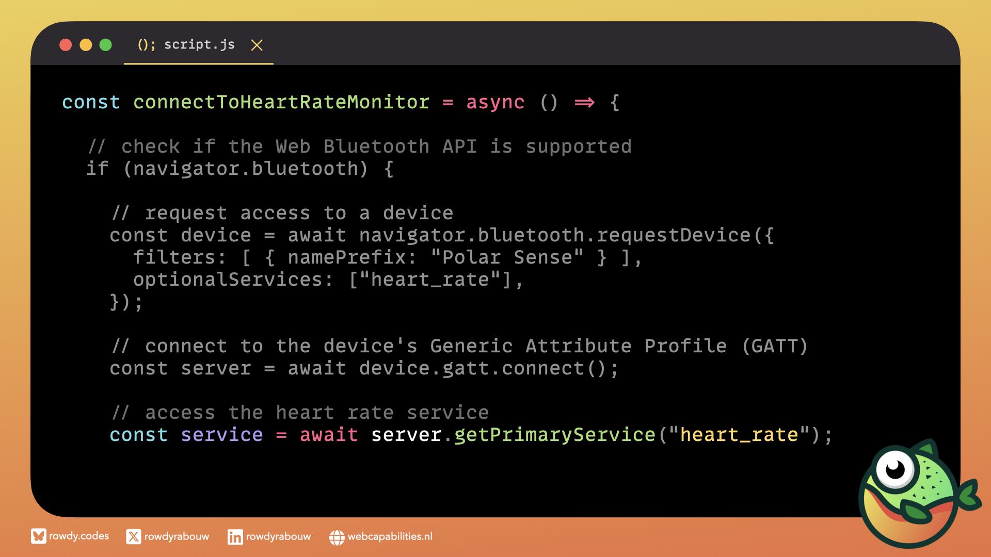Click the green maximize window dot
Screen dimensions: 991x557
pyautogui.click(x=106, y=45)
